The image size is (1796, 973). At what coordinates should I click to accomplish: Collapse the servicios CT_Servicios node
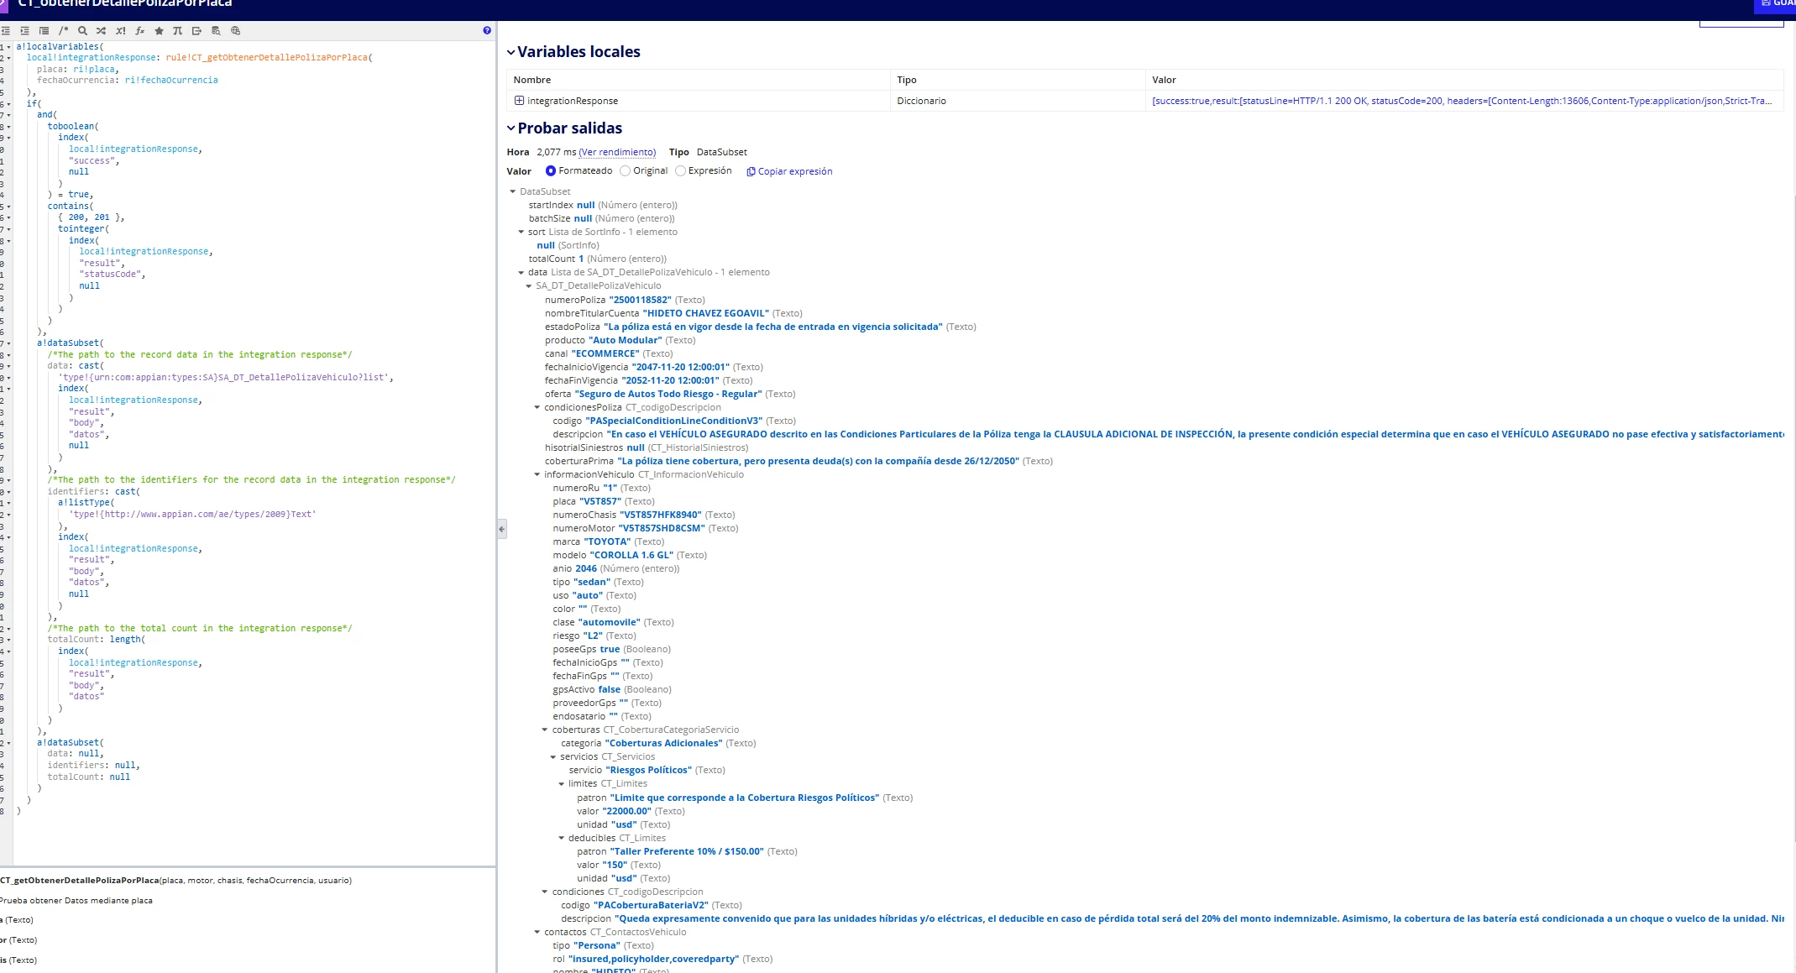[x=553, y=756]
